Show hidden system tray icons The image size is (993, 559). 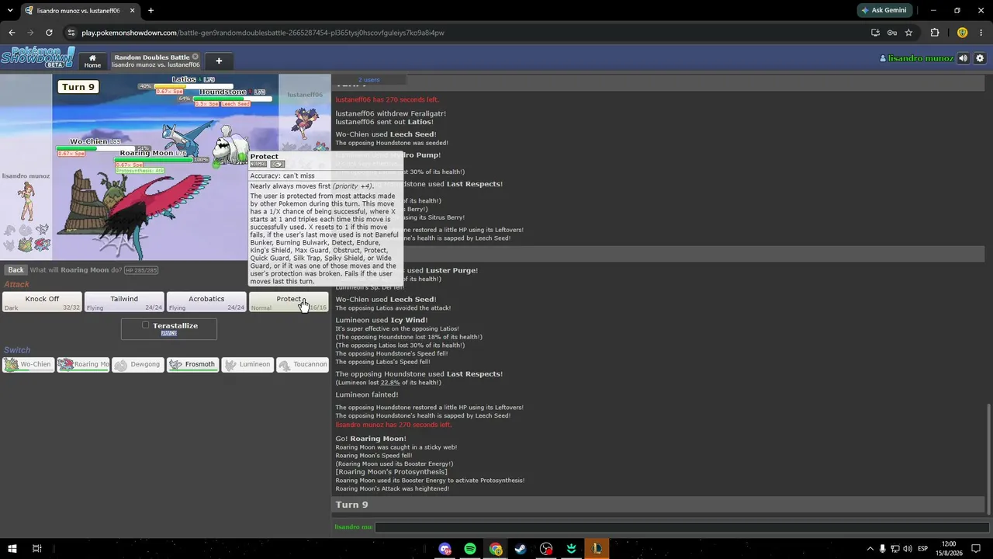click(870, 549)
